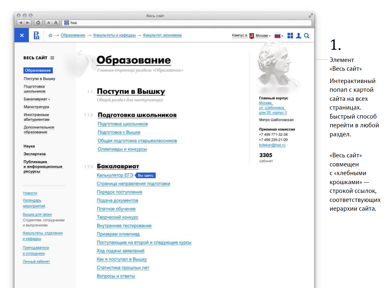Screen dimensions: 389x288
Task: Open the user profile icon
Action: point(299,36)
